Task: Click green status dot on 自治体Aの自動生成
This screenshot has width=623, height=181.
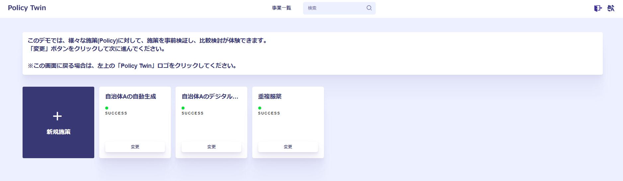Action: point(107,108)
